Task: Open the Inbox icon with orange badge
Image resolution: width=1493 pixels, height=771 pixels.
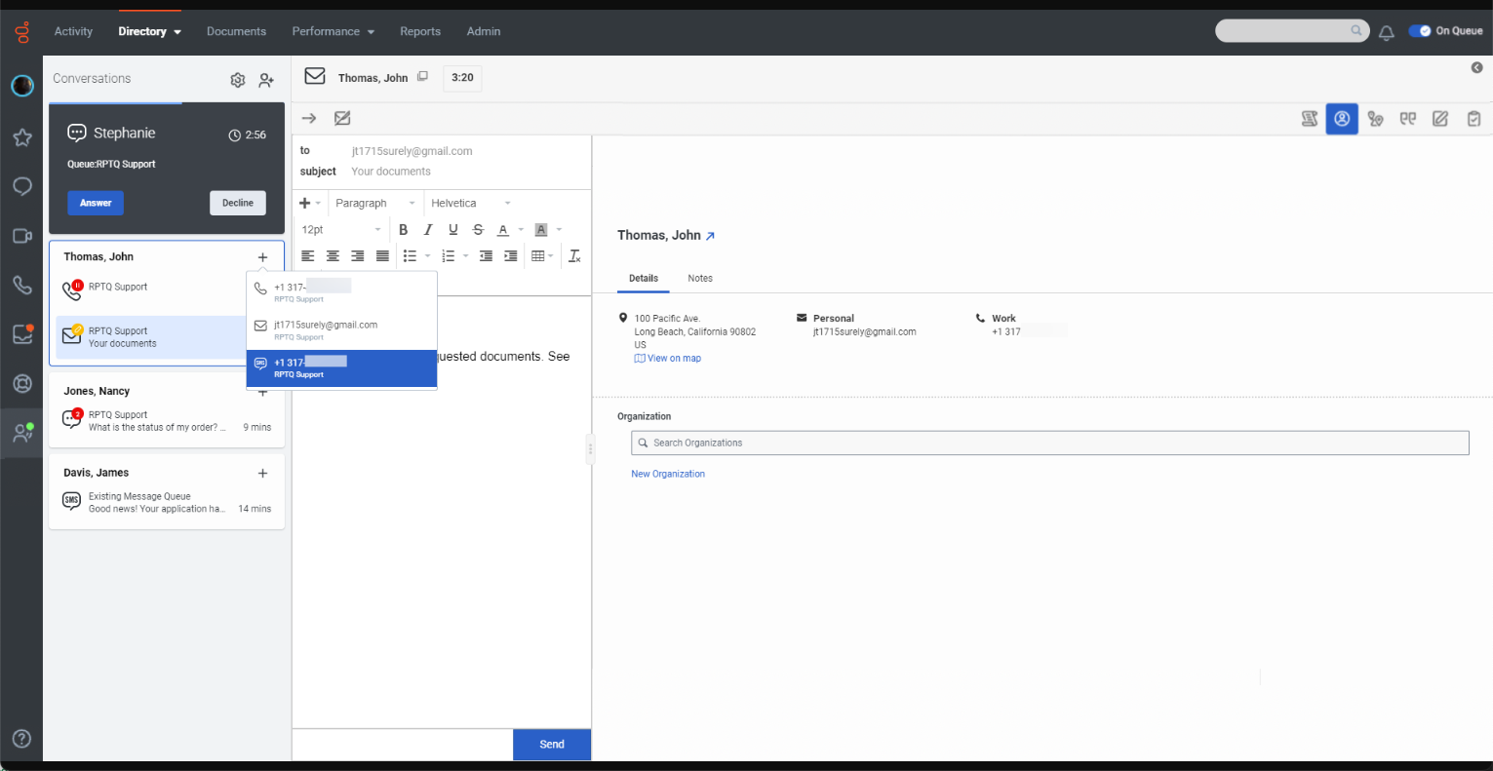Action: 21,333
